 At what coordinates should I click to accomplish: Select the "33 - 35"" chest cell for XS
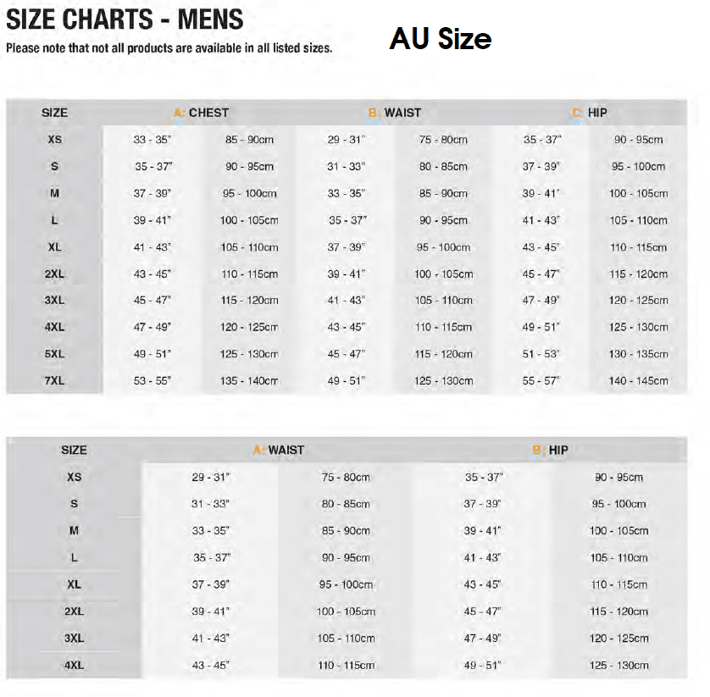pyautogui.click(x=153, y=140)
